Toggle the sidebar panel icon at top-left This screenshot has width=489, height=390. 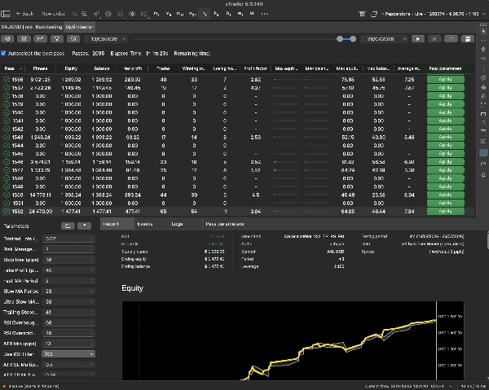6,14
